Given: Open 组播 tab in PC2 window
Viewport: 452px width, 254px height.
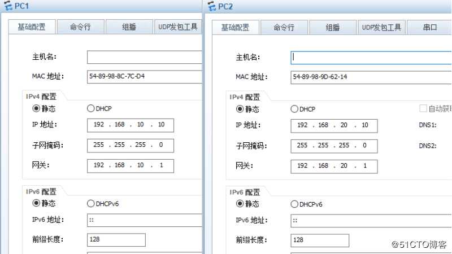Looking at the screenshot, I should 333,28.
